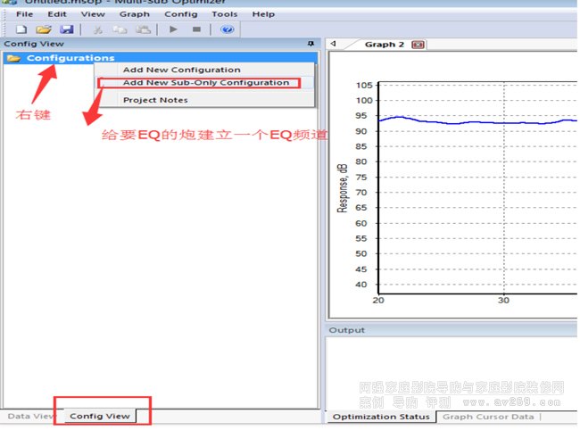Stop optimization with the Stop icon
Image resolution: width=580 pixels, height=430 pixels.
[x=196, y=29]
